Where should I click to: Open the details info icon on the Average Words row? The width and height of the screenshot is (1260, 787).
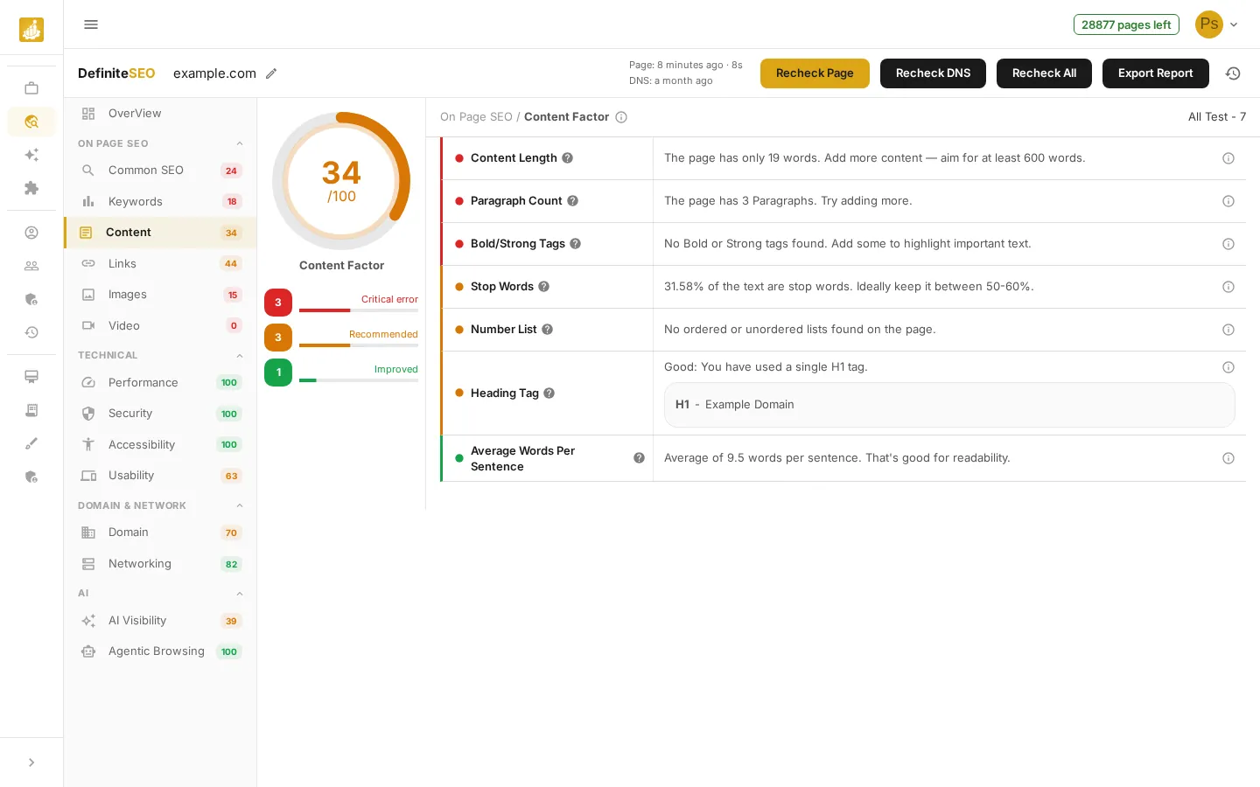tap(1228, 458)
